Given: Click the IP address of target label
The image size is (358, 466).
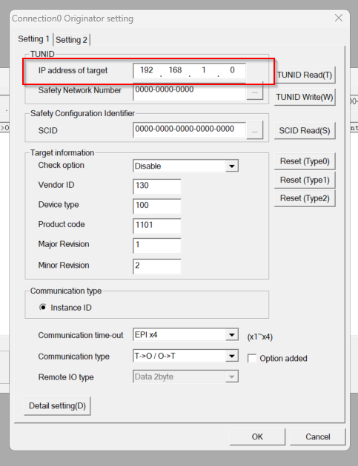Looking at the screenshot, I should (73, 70).
